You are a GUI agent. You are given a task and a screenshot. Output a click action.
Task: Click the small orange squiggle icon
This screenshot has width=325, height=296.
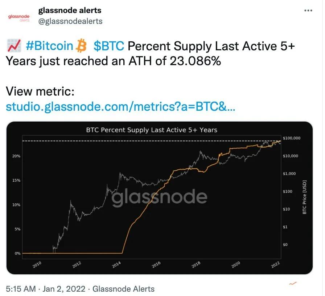(293, 283)
